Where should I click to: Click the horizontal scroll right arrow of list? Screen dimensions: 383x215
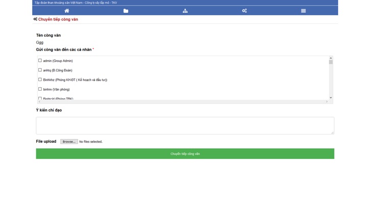(327, 102)
